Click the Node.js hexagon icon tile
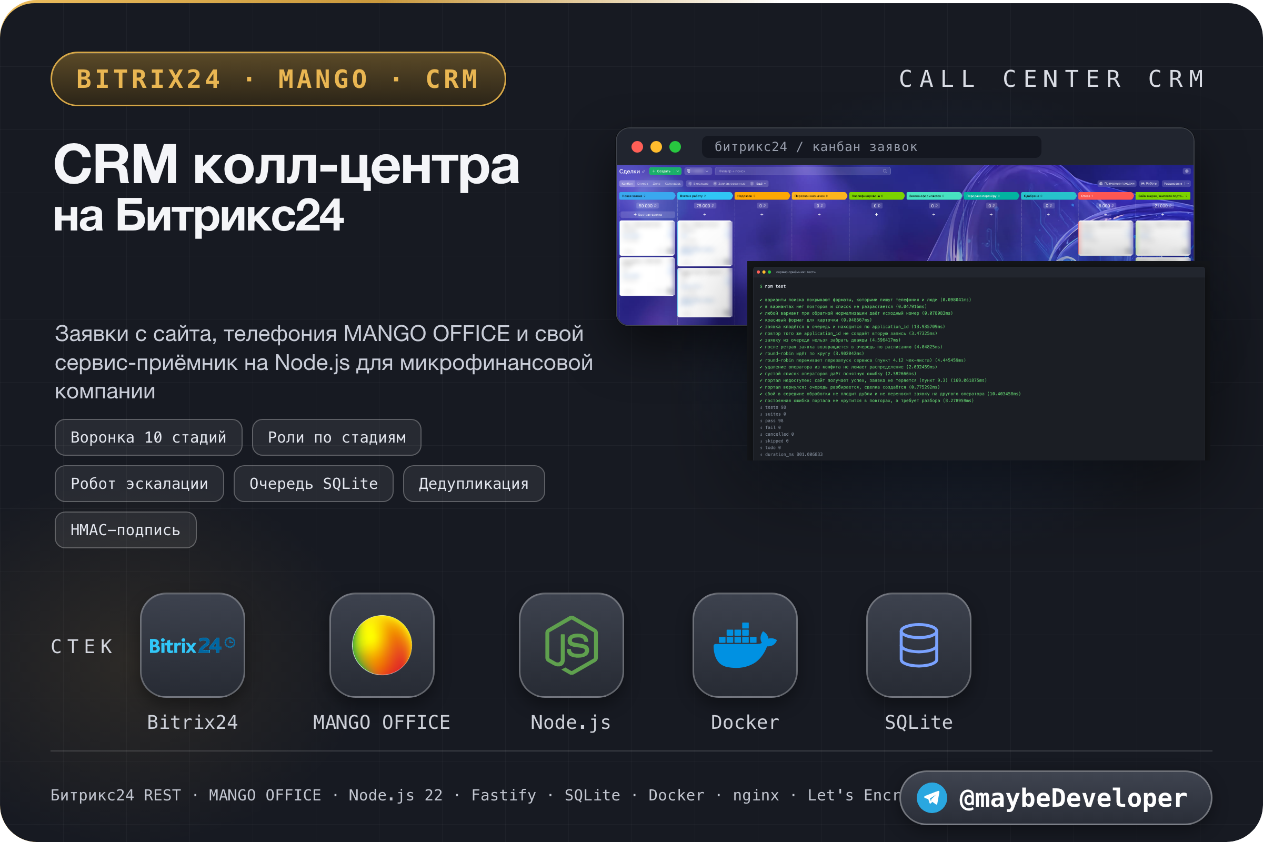 [572, 645]
